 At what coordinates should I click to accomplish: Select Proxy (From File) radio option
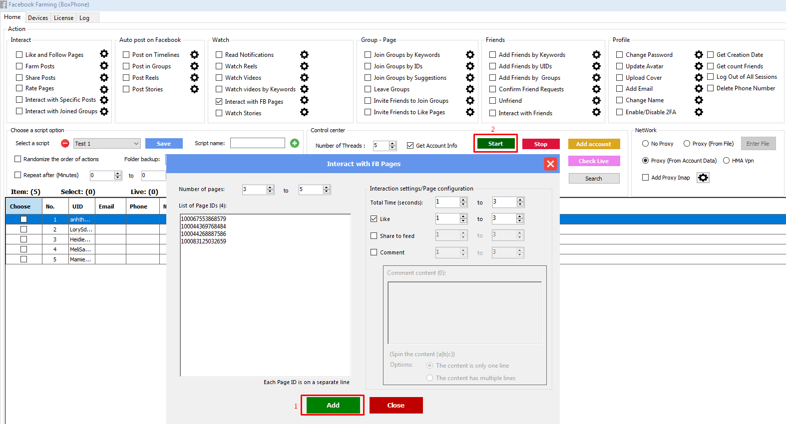point(687,144)
